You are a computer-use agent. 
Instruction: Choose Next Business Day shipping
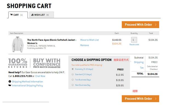(x=73, y=85)
